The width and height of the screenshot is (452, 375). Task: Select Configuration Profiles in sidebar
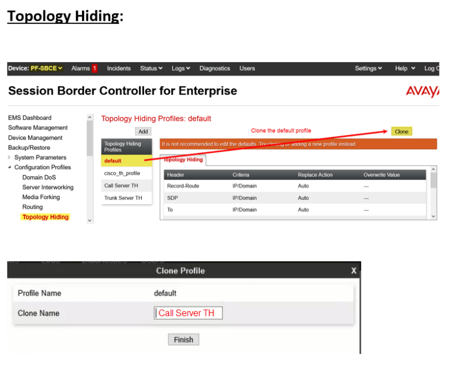(x=43, y=167)
